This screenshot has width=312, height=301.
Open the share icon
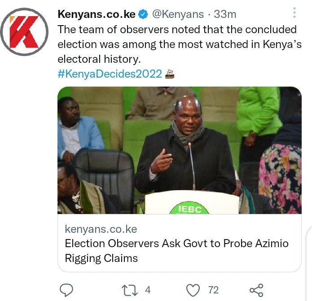(x=256, y=290)
